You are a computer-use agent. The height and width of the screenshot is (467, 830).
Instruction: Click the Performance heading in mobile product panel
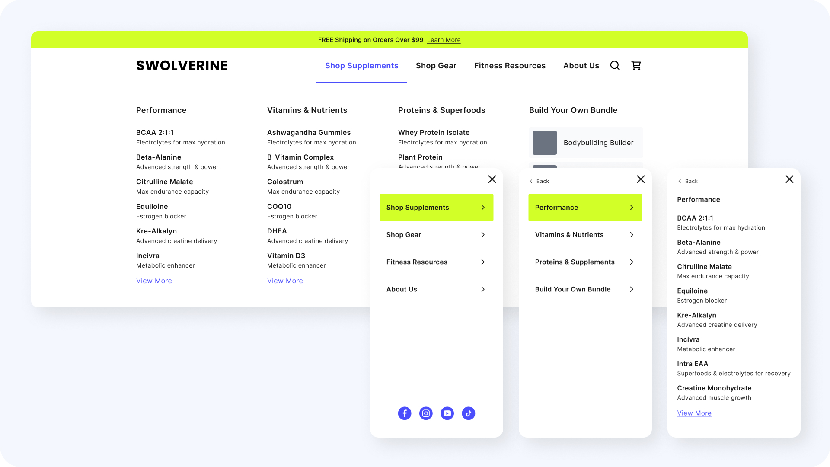click(698, 199)
